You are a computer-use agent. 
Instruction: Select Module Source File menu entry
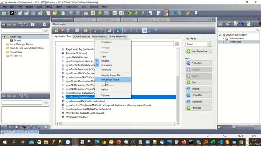[111, 75]
